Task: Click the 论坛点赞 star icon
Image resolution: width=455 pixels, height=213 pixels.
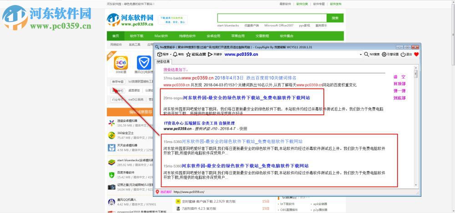Action: [x=188, y=54]
